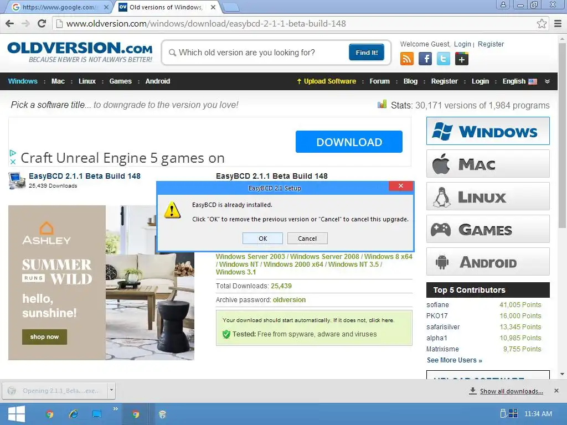Open the Login link near Welcome Guest
The image size is (567, 425).
coord(462,44)
